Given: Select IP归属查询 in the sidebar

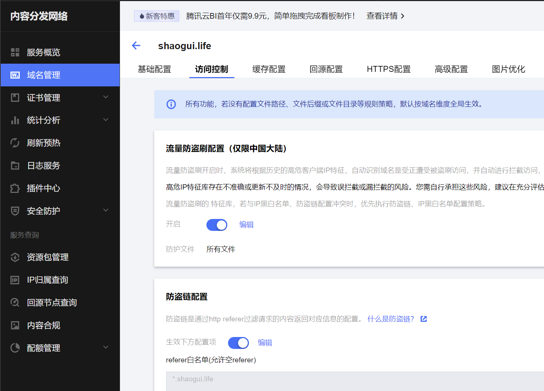Looking at the screenshot, I should [x=47, y=280].
